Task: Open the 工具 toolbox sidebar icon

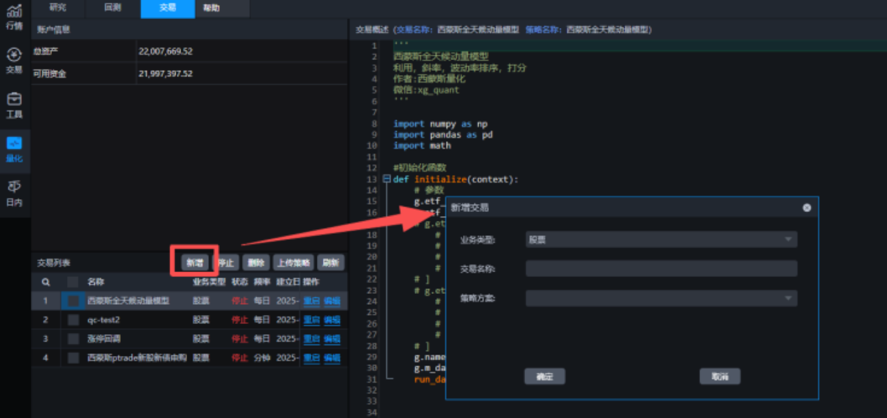Action: [14, 104]
